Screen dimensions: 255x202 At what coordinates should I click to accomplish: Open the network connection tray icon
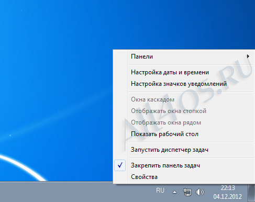[187, 192]
